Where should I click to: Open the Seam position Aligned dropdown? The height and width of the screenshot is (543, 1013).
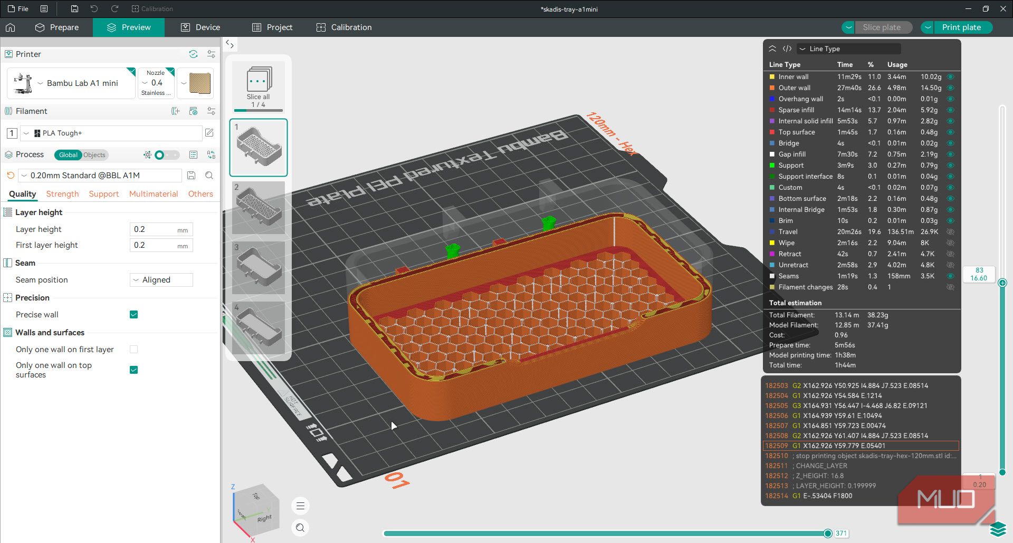click(161, 280)
